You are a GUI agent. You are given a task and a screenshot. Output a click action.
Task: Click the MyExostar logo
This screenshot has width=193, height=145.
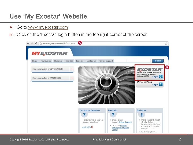[50, 53]
